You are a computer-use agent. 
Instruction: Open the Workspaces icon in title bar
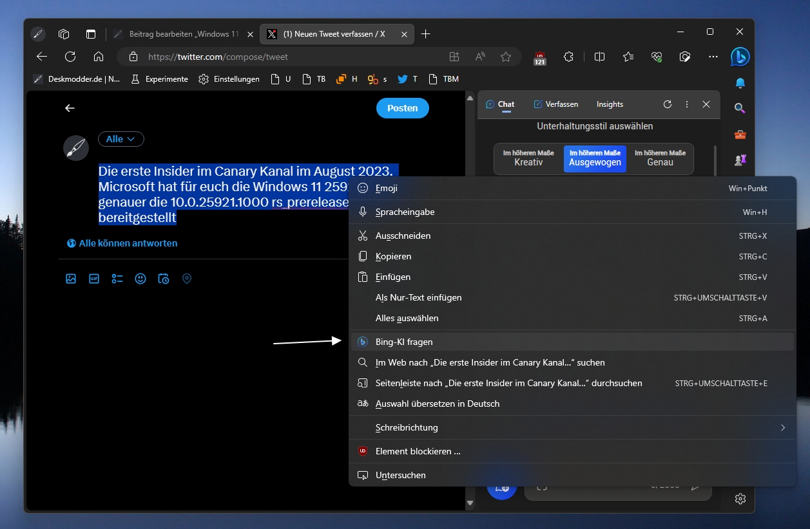coord(64,33)
